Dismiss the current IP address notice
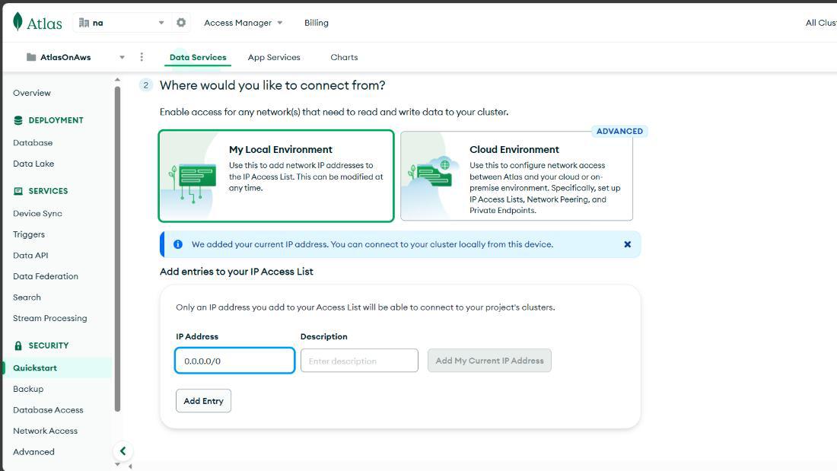The height and width of the screenshot is (471, 837). [627, 244]
